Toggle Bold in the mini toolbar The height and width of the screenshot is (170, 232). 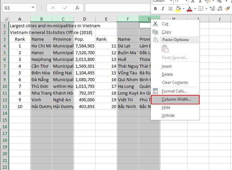coord(155,9)
